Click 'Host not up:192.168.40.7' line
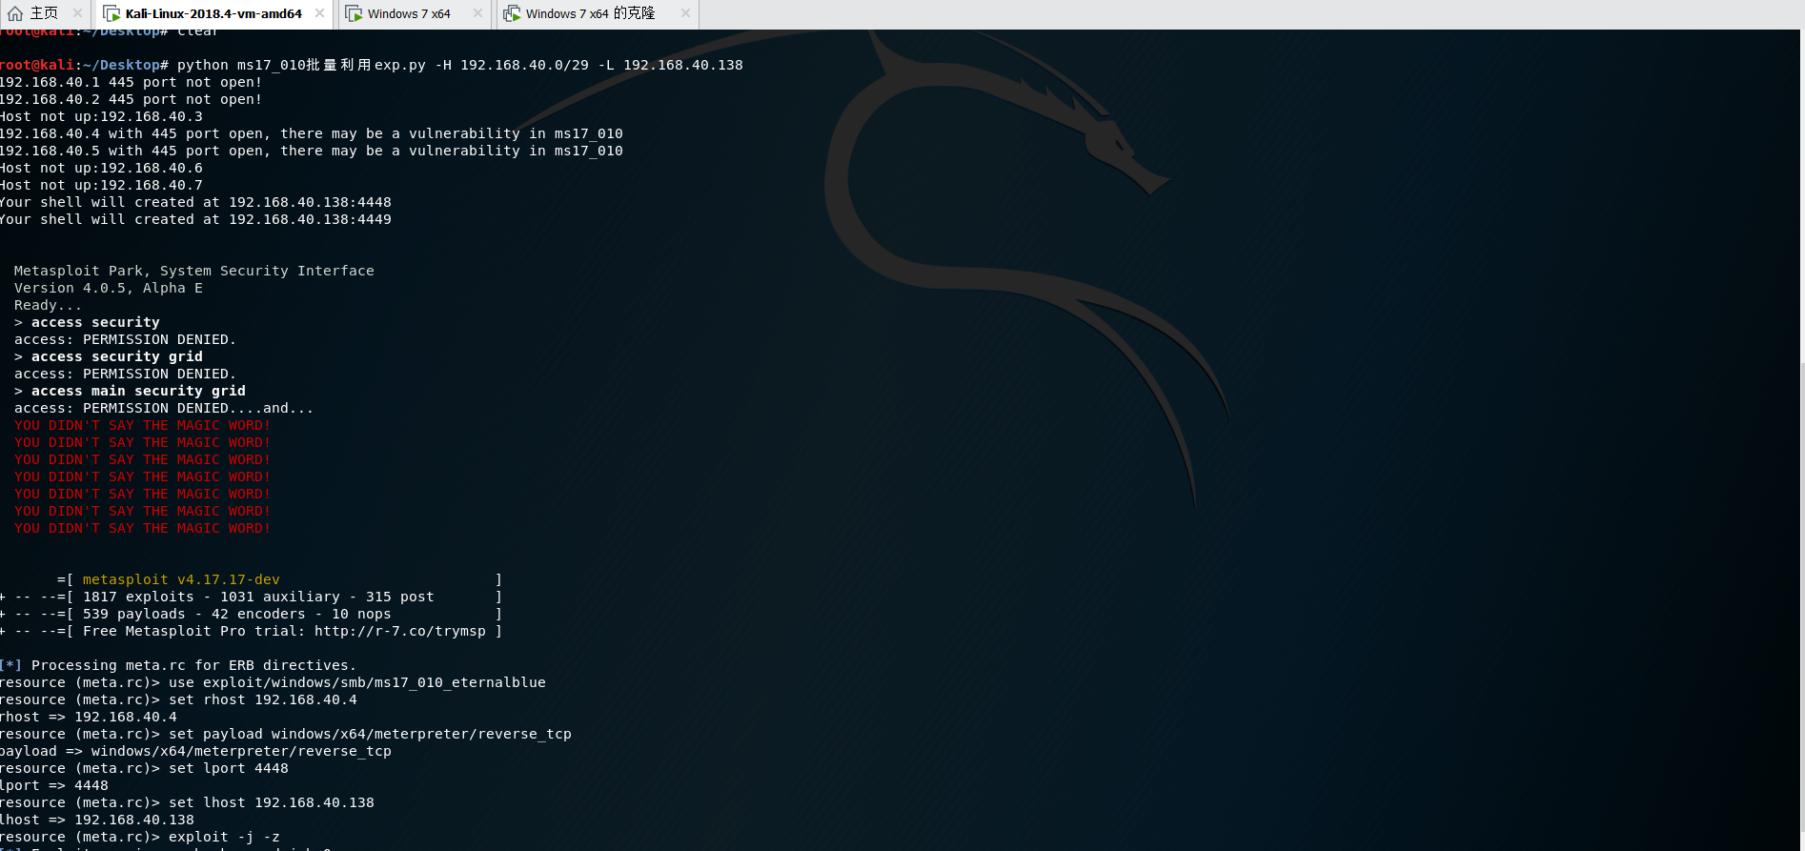 point(101,185)
